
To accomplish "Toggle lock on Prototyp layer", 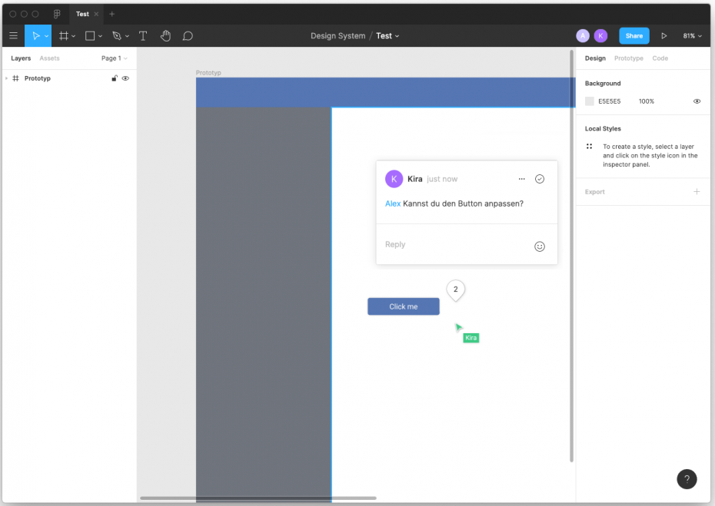I will pos(115,78).
